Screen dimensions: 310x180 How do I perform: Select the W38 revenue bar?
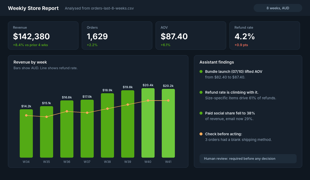coord(107,125)
